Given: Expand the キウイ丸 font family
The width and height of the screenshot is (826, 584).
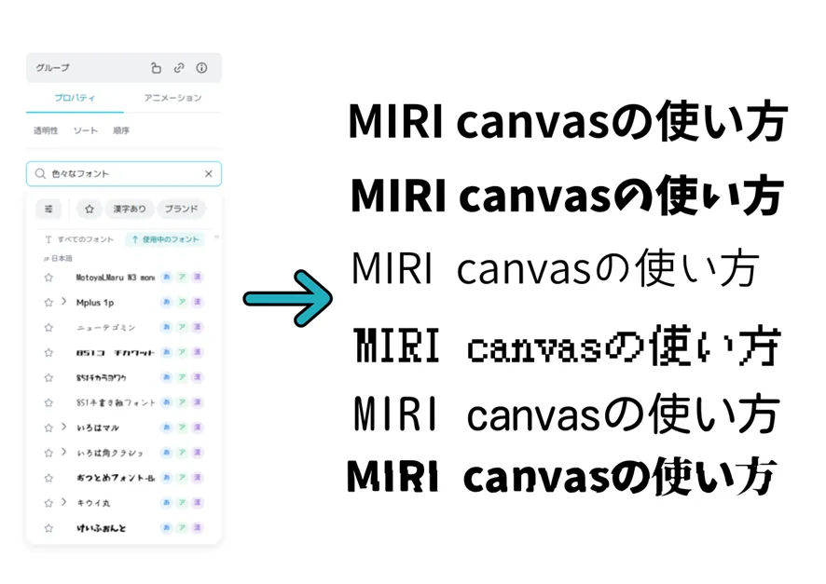Looking at the screenshot, I should coord(63,502).
